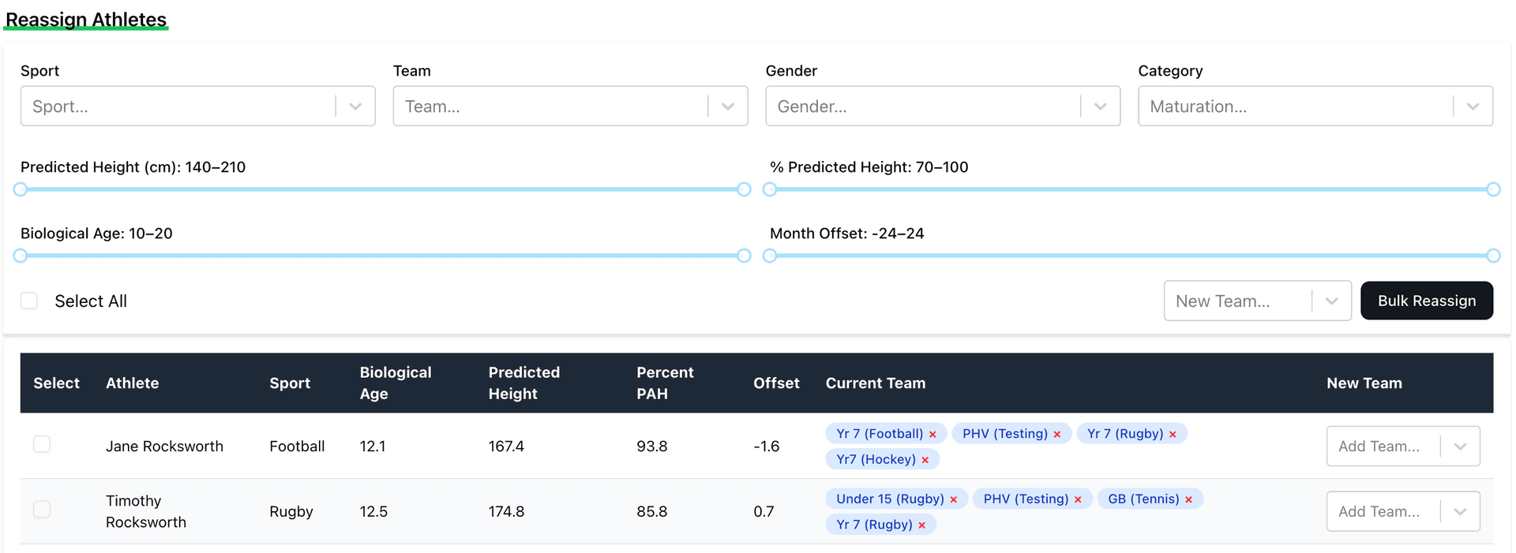Select Jane Rocksworth's row checkbox
The height and width of the screenshot is (553, 1516).
pyautogui.click(x=42, y=444)
